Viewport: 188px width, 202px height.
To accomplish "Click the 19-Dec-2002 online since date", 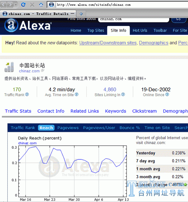I will [x=156, y=90].
